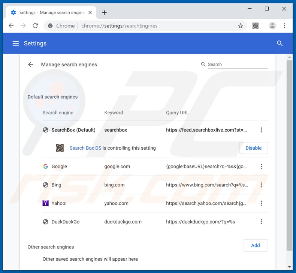Select the keyword 'bing.com'

114,185
